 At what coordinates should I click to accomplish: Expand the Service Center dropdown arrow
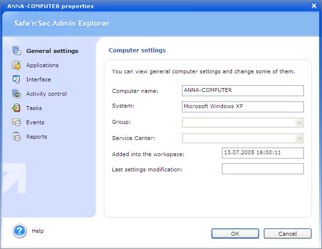pos(300,139)
